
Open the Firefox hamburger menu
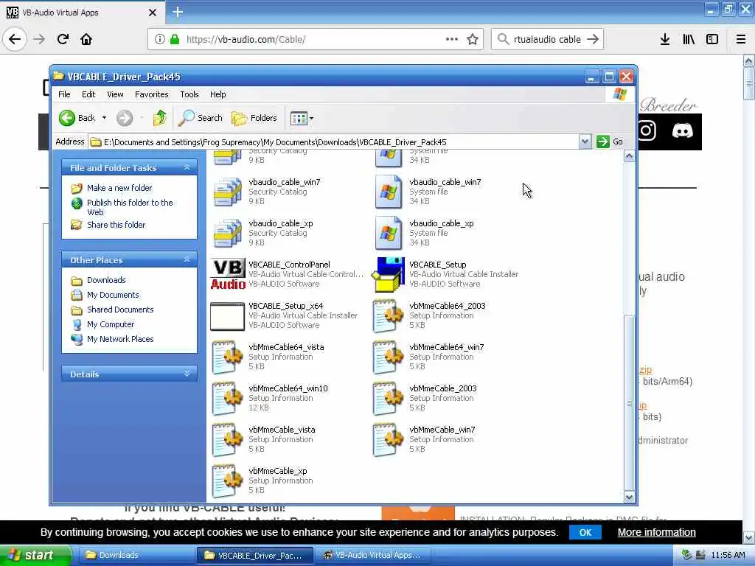tap(741, 39)
